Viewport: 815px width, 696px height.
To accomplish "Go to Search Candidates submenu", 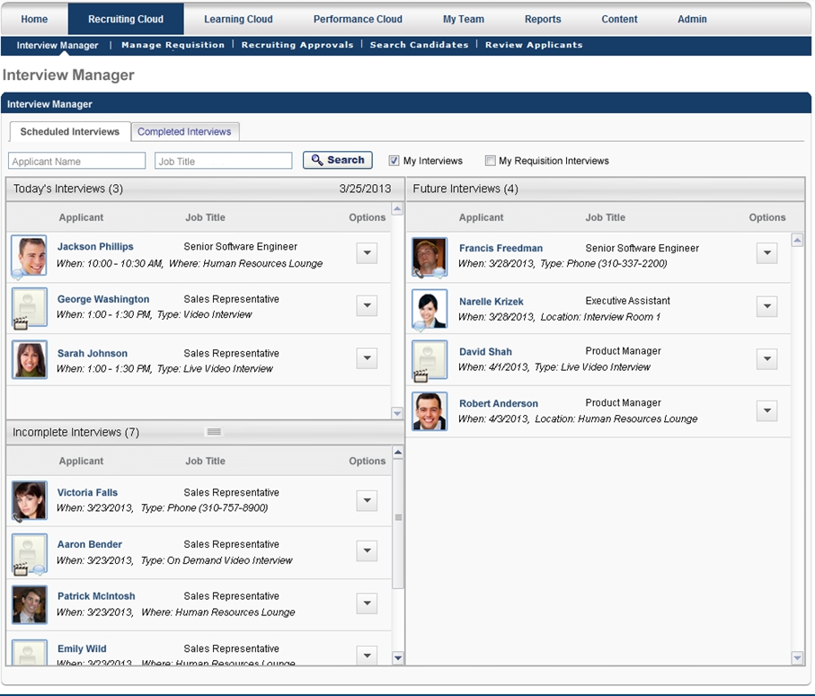I will coord(419,45).
